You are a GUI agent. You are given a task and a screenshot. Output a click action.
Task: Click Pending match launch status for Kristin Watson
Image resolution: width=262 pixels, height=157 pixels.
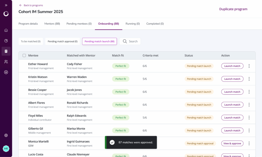tap(199, 79)
